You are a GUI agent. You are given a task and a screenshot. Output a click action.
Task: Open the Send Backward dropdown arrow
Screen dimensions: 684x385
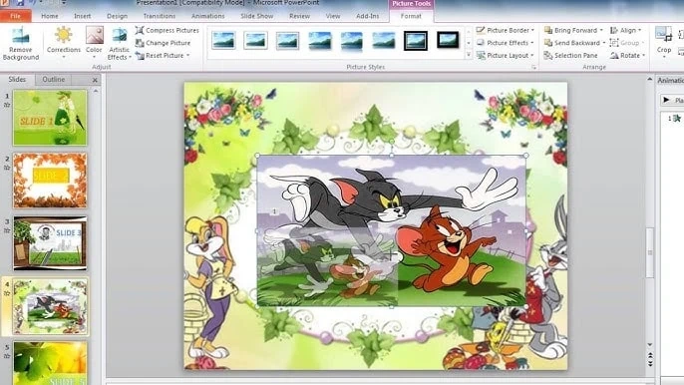point(604,43)
